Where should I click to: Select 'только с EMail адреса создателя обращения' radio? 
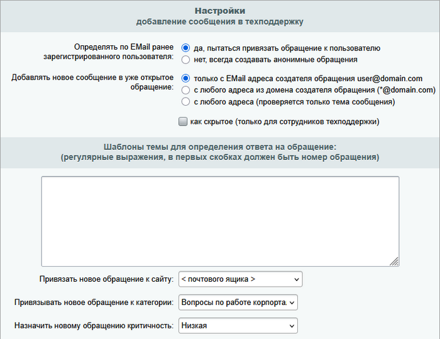coord(185,79)
